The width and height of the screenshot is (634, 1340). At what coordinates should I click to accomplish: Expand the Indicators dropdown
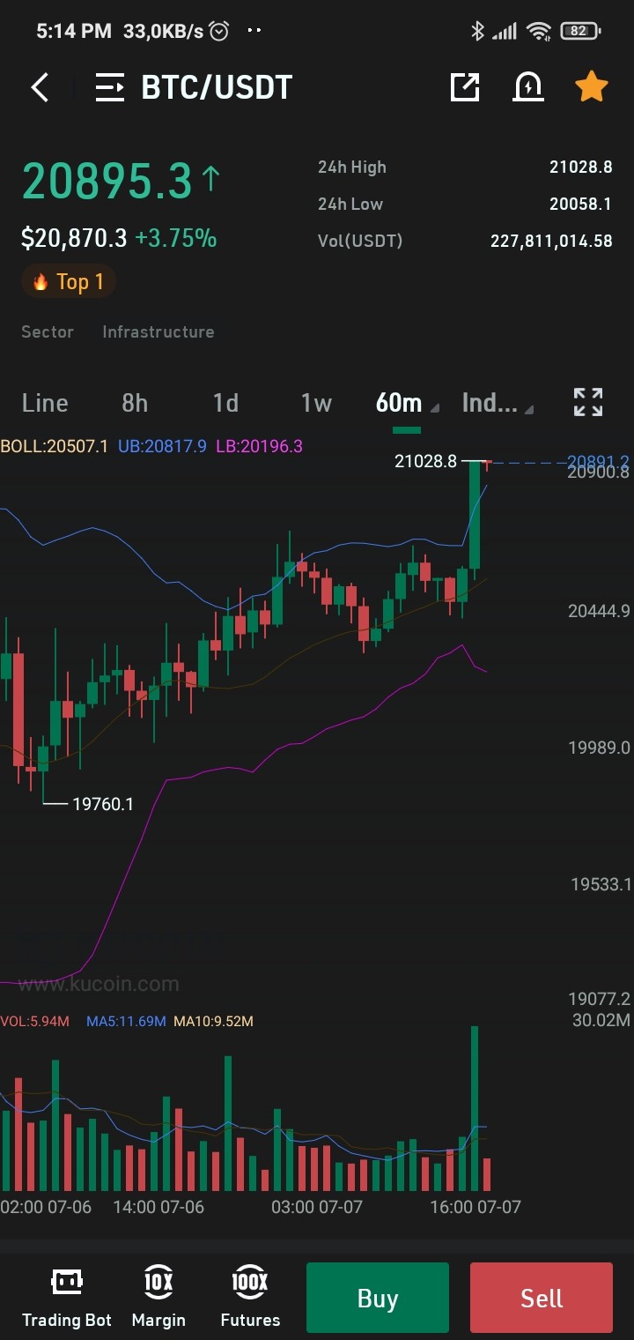click(x=498, y=403)
